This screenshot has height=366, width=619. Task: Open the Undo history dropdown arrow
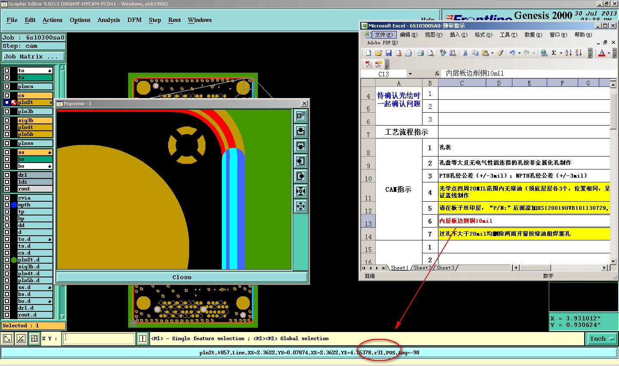click(x=519, y=53)
